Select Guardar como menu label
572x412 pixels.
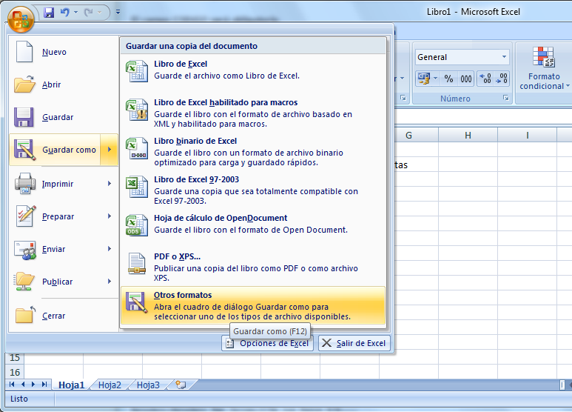click(x=69, y=150)
